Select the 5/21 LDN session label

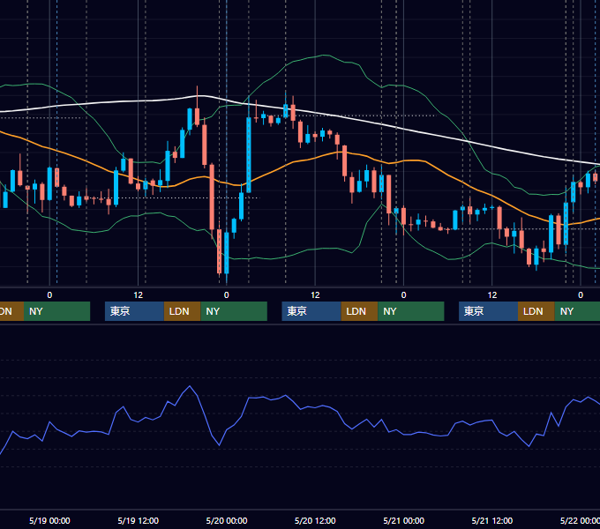(x=536, y=311)
